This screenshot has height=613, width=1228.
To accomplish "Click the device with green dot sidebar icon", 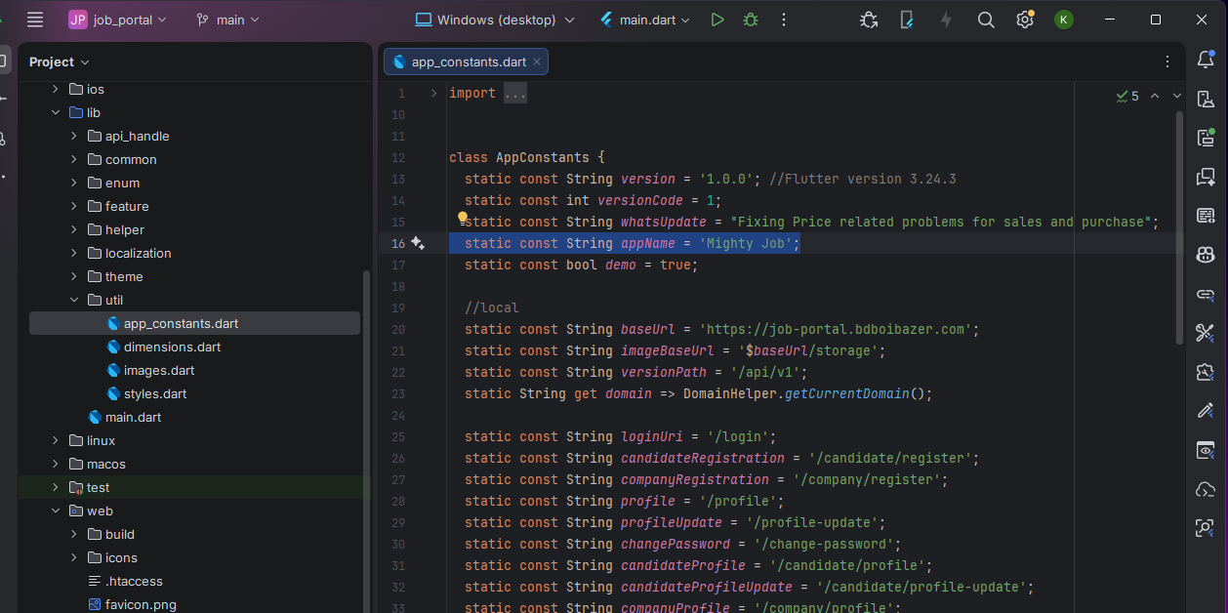I will tap(1206, 138).
